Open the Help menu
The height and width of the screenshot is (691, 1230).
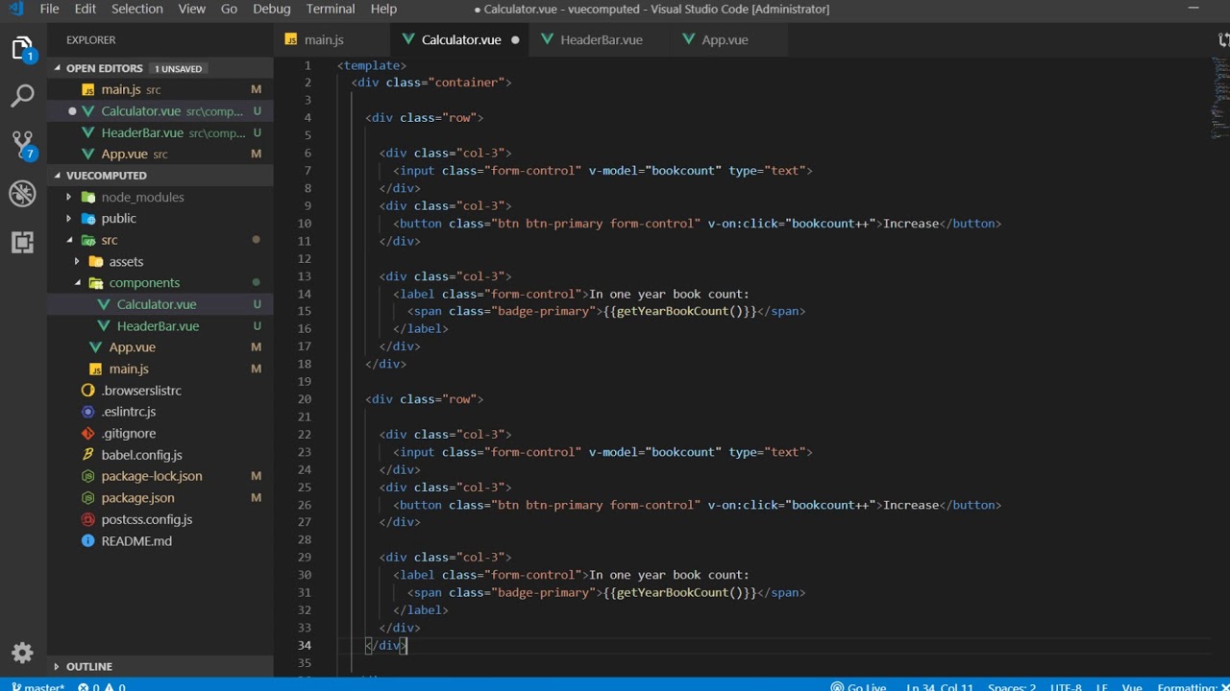click(383, 9)
